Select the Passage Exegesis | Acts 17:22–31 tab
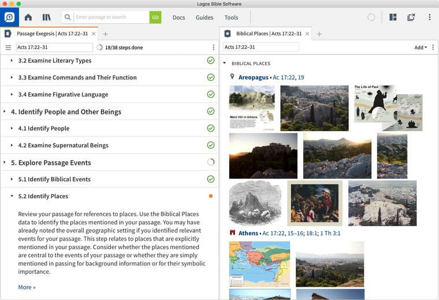The height and width of the screenshot is (300, 439). [x=53, y=34]
